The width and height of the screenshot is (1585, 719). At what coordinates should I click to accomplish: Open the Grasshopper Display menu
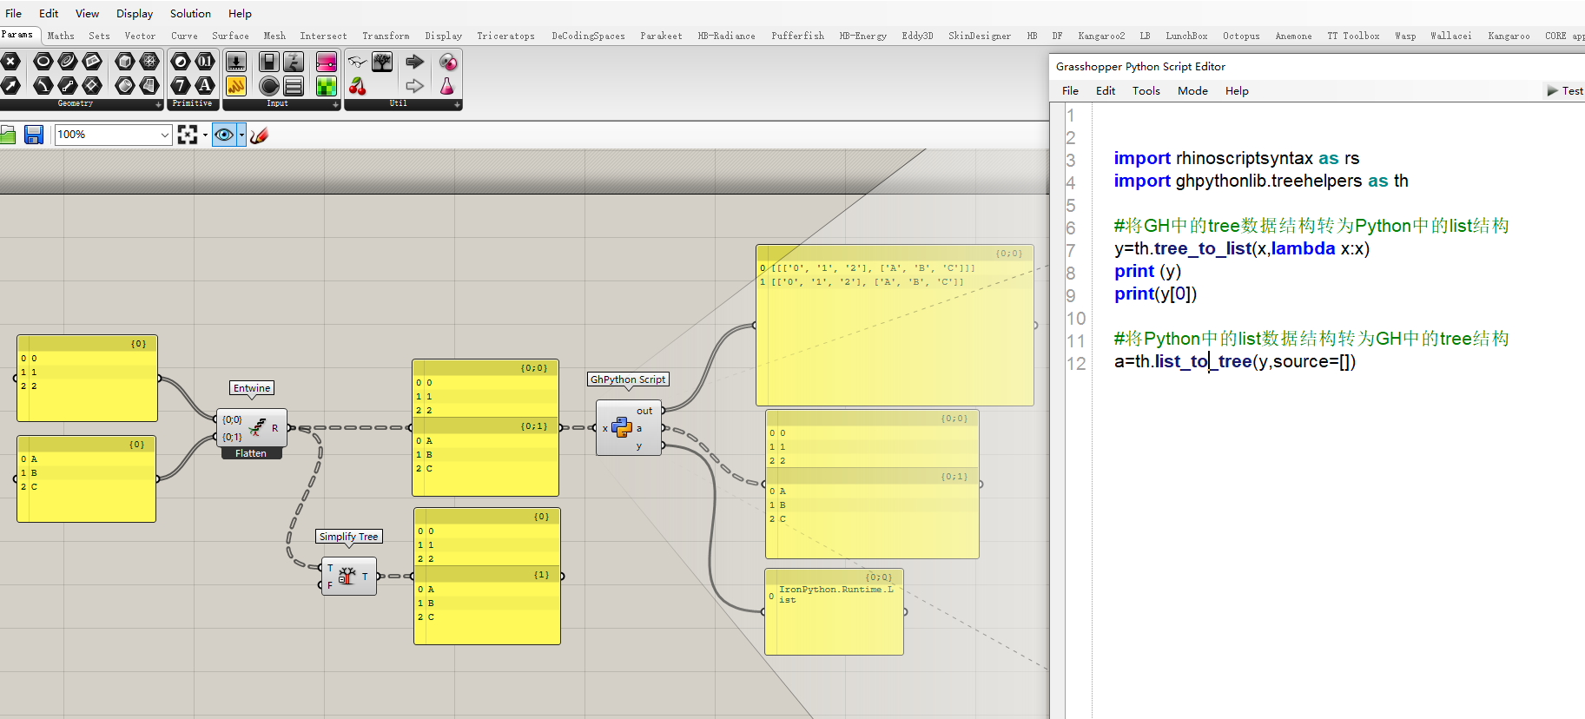pyautogui.click(x=135, y=13)
